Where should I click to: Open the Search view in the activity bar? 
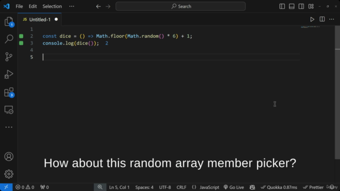[8, 39]
